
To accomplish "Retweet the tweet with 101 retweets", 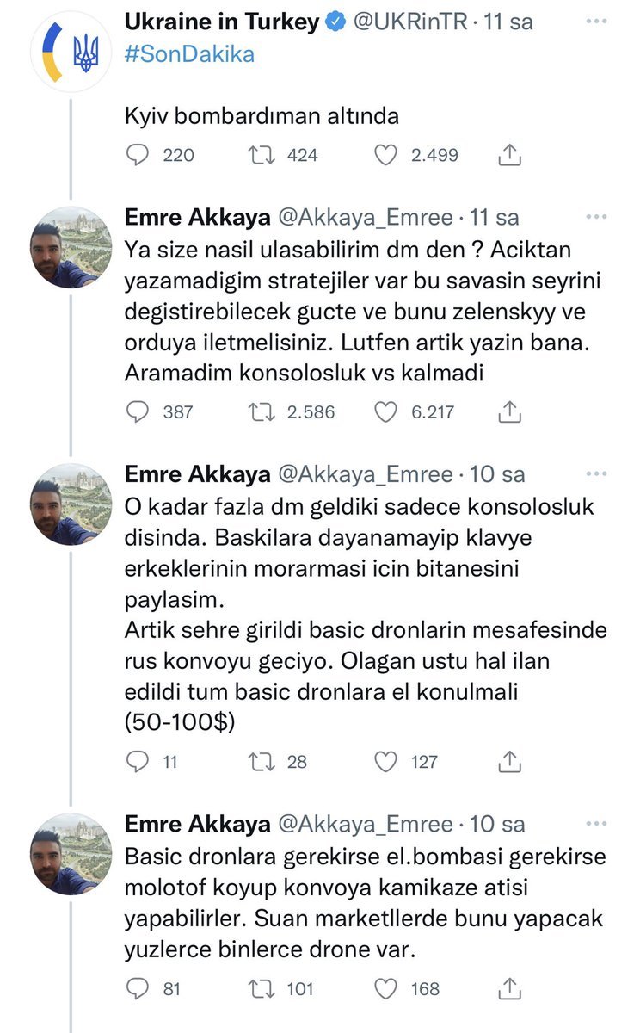I will tap(259, 988).
